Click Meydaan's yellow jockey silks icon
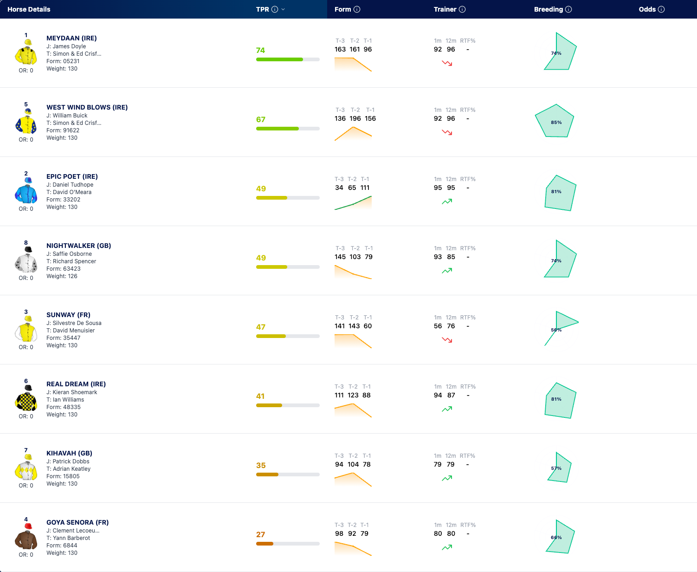The width and height of the screenshot is (697, 572). 26,52
